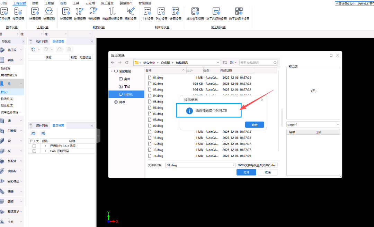Select 桌面 in file dialog tree
Viewport: 374px width, 227px height.
tap(127, 79)
